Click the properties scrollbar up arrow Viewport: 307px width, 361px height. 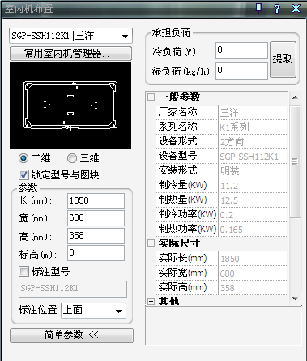click(x=295, y=97)
